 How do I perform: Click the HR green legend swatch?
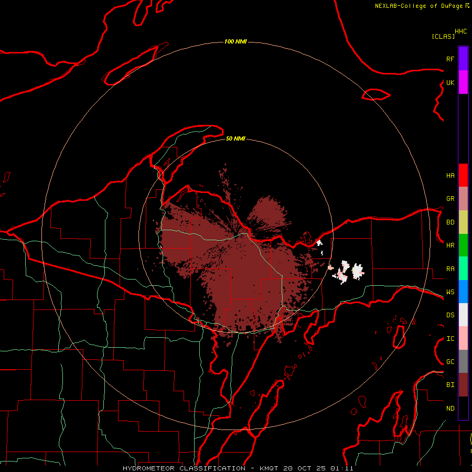[x=463, y=245]
